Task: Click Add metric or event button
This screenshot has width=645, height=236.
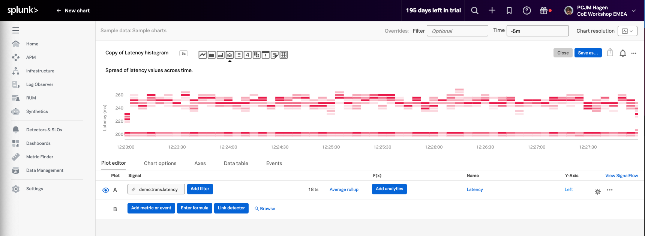Action: point(151,208)
